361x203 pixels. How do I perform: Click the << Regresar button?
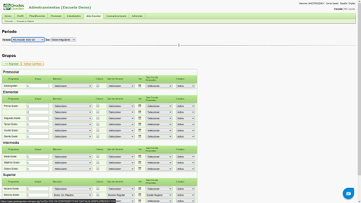tap(11, 64)
